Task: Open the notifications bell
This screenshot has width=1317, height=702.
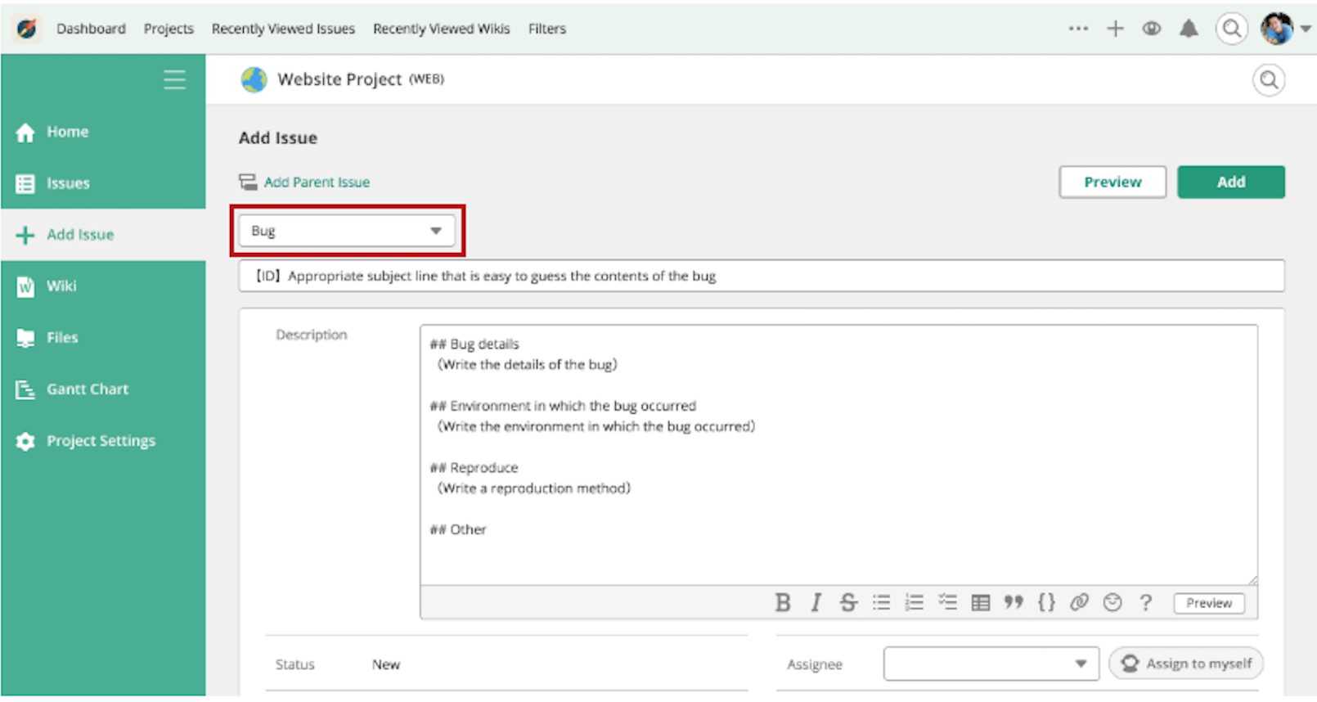Action: click(1189, 29)
